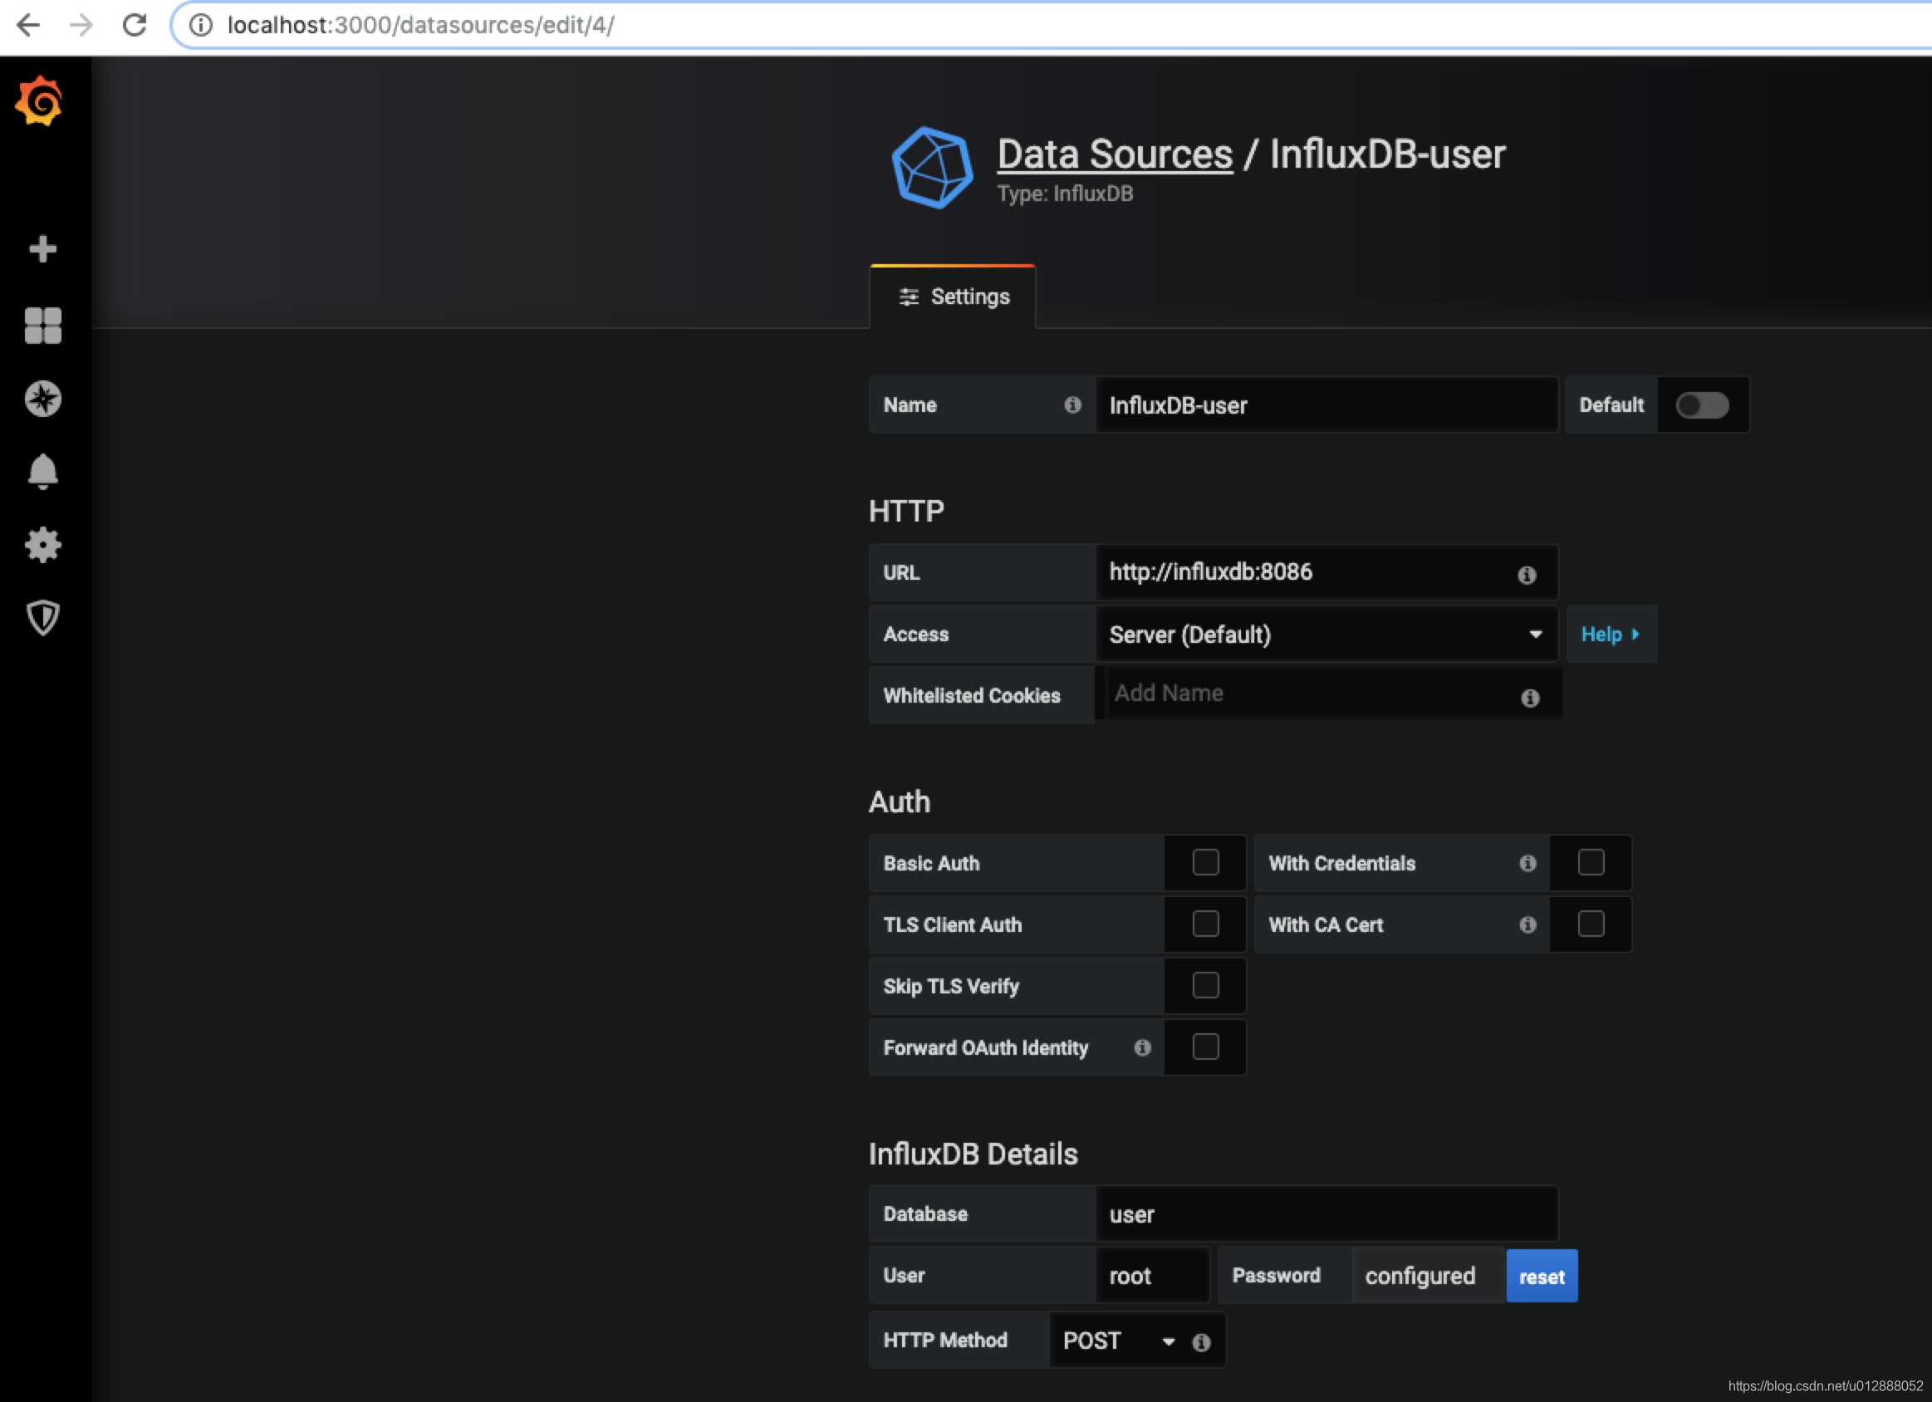Open the Explore compass icon in sidebar
Viewport: 1932px width, 1402px height.
(42, 399)
